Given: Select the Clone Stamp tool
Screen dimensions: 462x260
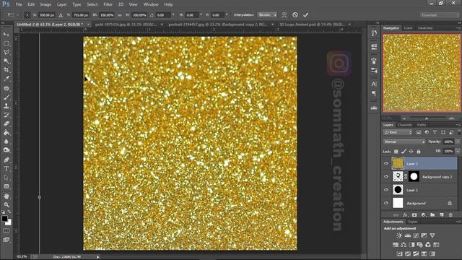Looking at the screenshot, I should (x=6, y=106).
